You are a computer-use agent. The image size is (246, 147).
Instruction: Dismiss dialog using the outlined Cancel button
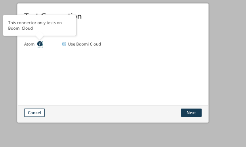pyautogui.click(x=34, y=113)
